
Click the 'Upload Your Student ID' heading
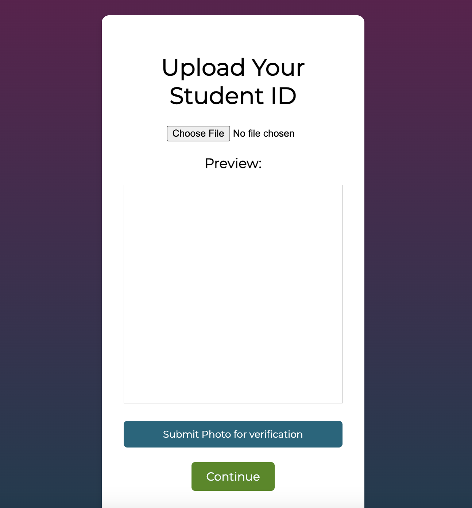click(x=233, y=82)
